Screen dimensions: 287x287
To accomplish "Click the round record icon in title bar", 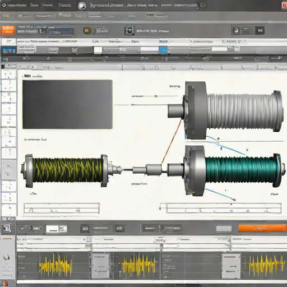I will pyautogui.click(x=82, y=6).
